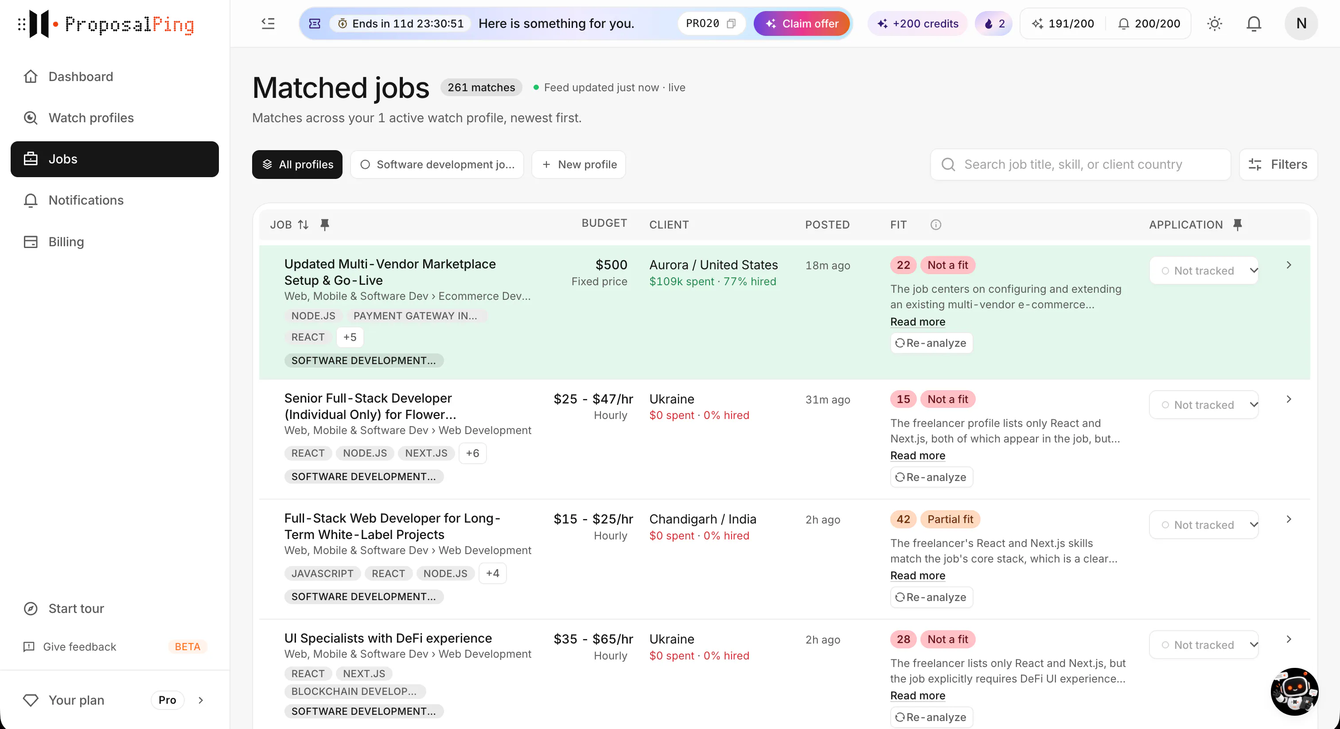This screenshot has width=1340, height=729.
Task: Click the ProposalPing logo
Action: pyautogui.click(x=106, y=24)
